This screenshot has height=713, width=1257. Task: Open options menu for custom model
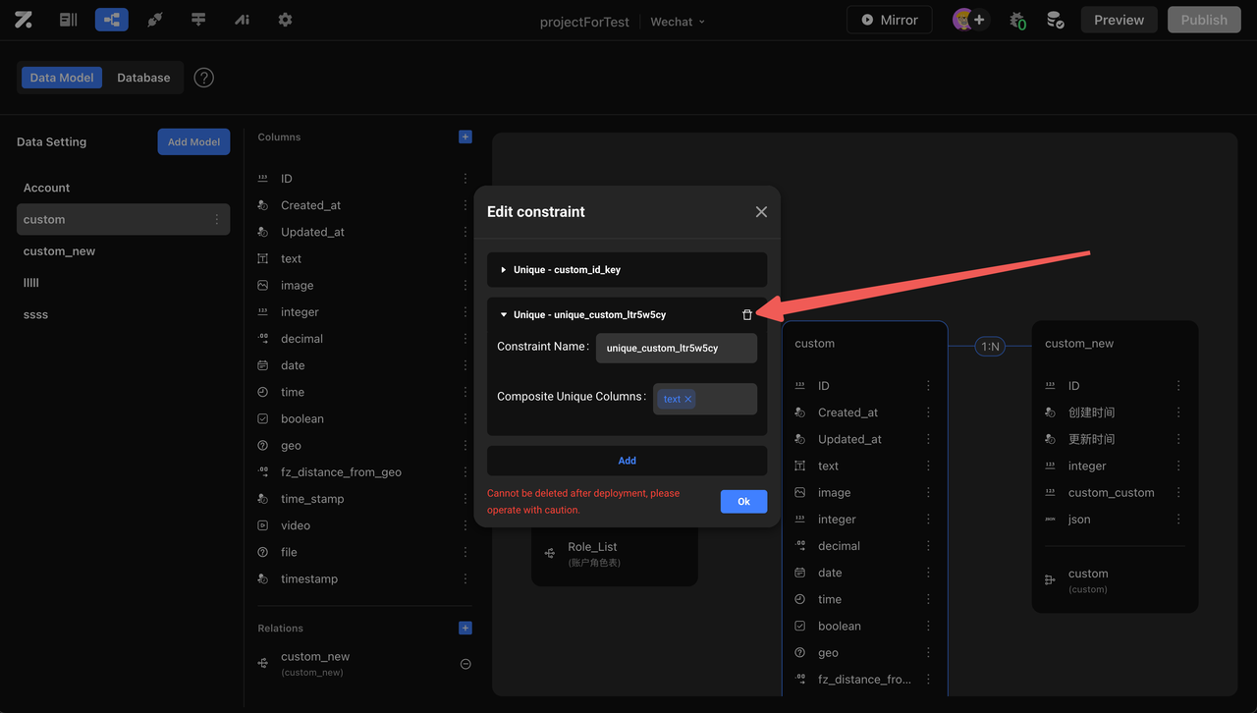217,220
